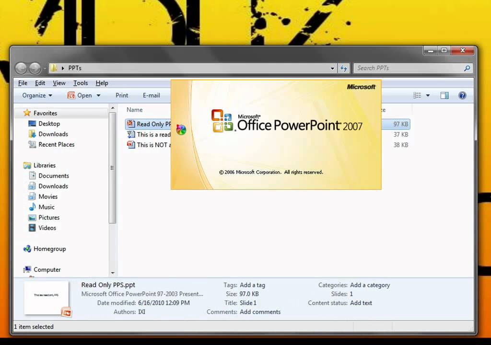Click Add comments in details pane

[x=260, y=312]
